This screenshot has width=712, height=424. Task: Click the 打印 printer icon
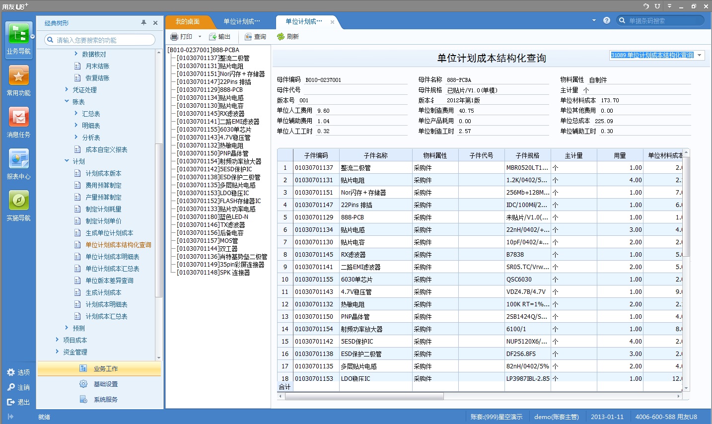[x=174, y=37]
